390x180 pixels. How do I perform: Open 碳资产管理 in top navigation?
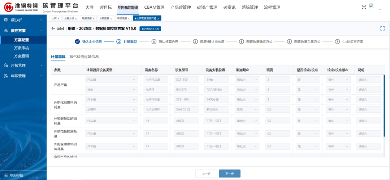(x=207, y=8)
